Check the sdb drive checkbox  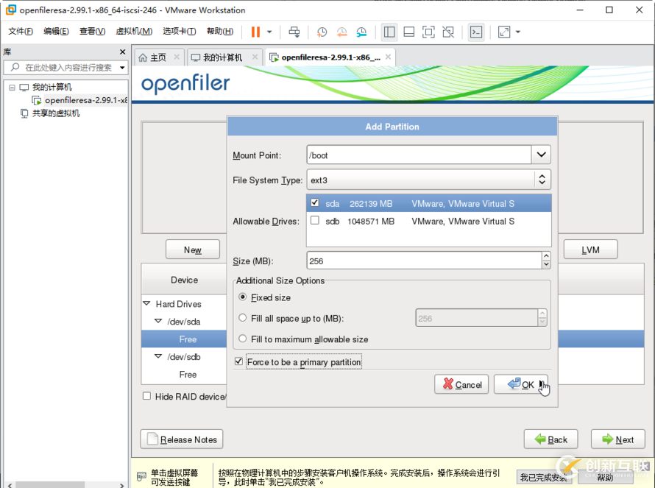click(315, 221)
